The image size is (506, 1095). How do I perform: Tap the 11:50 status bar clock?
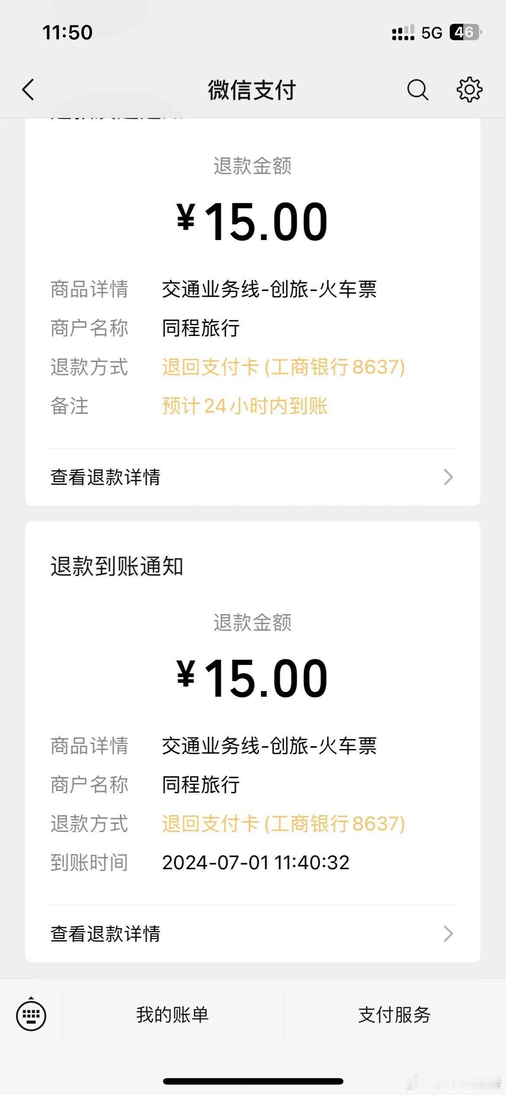pos(67,32)
